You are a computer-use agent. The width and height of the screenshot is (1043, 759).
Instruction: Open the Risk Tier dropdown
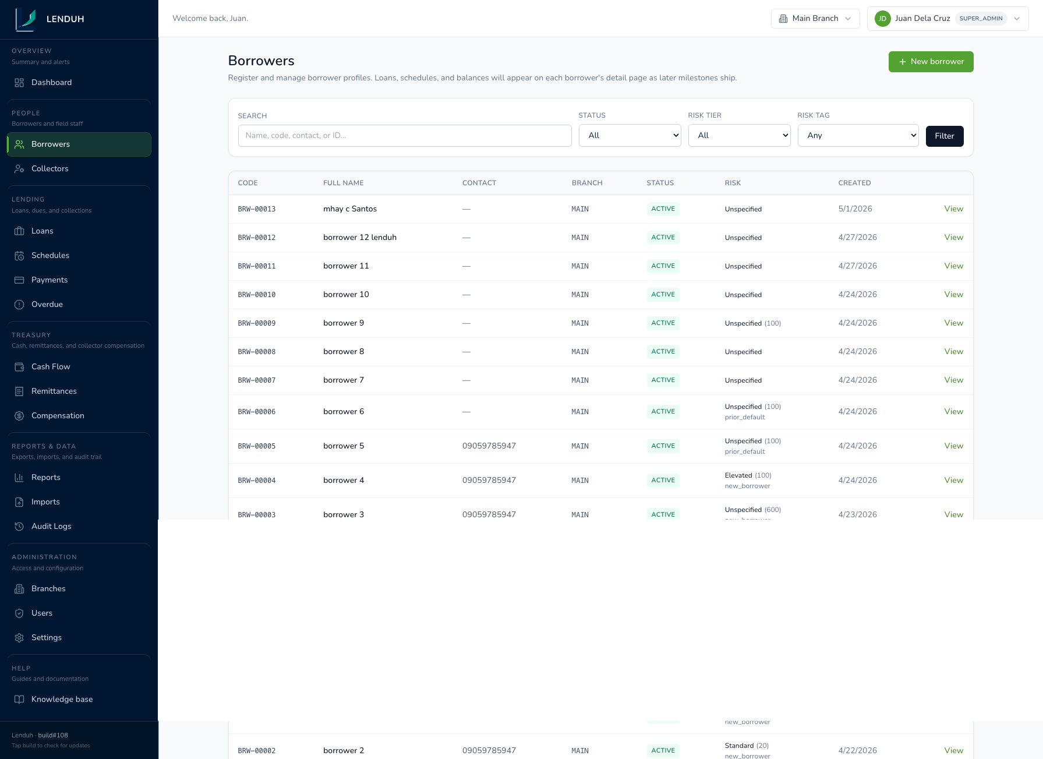point(739,136)
